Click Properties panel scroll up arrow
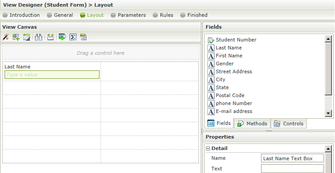 [x=328, y=149]
